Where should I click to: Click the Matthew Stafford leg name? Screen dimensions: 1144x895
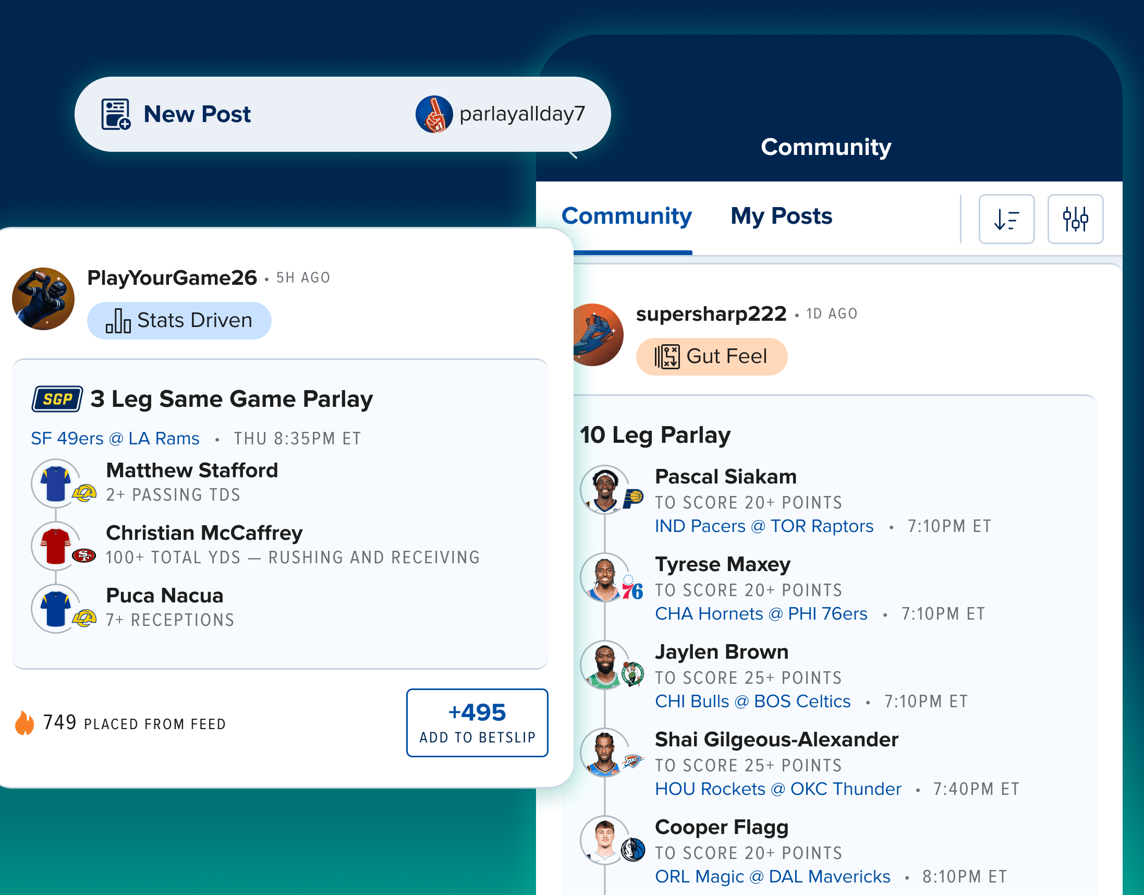tap(192, 470)
